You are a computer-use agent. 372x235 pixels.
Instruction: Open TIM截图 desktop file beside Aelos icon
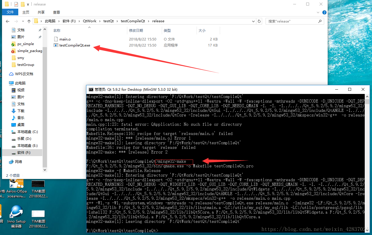point(38,188)
